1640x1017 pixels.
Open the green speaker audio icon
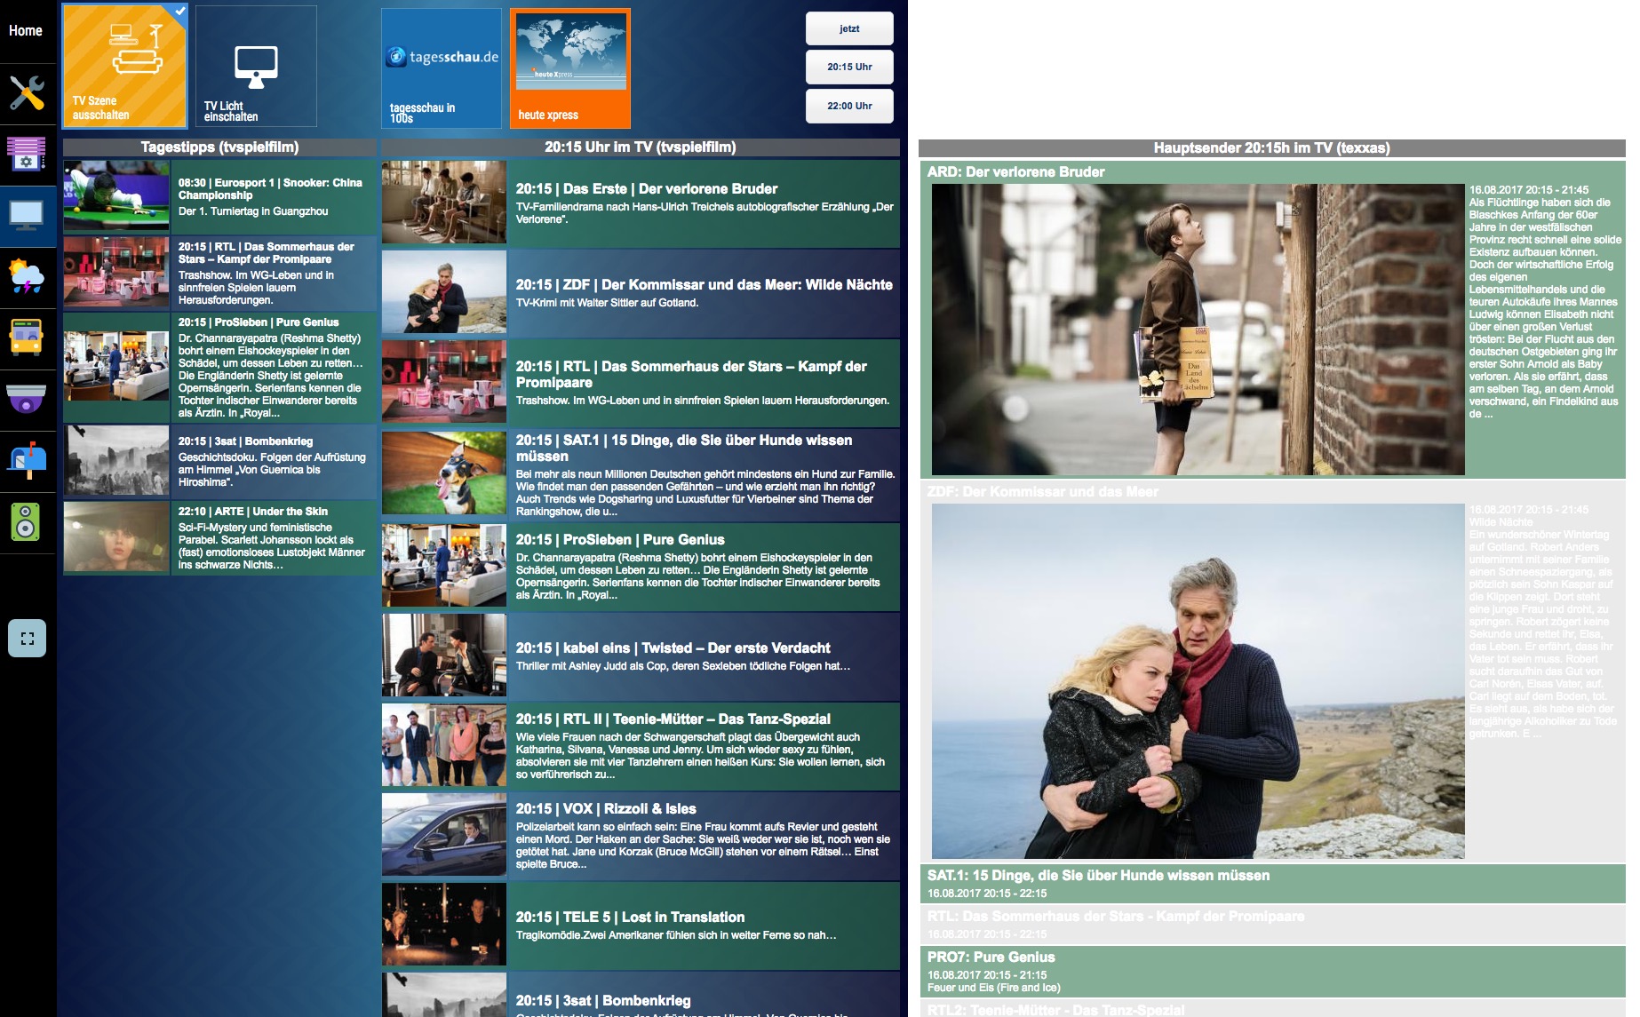pos(27,522)
